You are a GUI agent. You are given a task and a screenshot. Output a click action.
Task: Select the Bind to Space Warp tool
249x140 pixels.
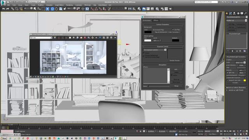(x=21, y=9)
